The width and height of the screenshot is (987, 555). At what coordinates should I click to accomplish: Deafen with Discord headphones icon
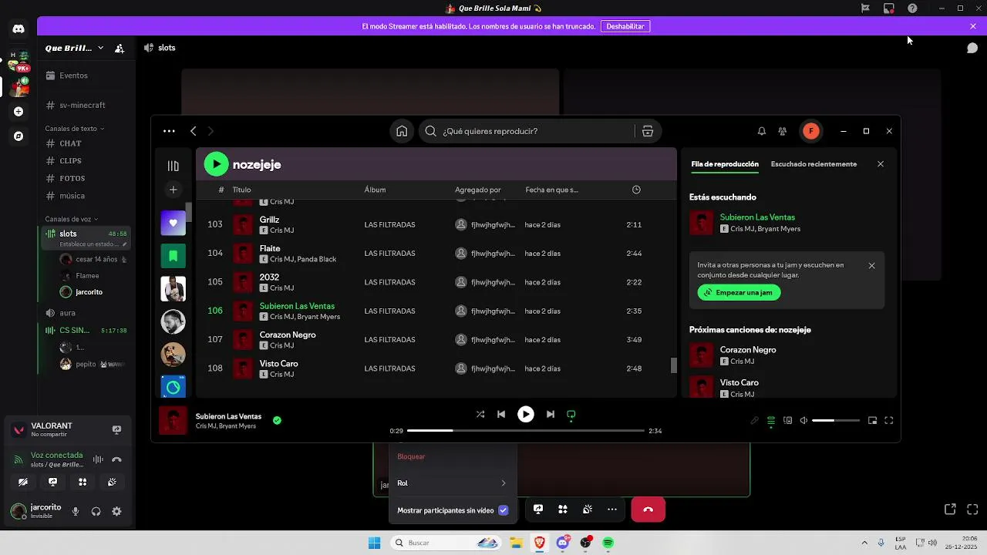coord(96,511)
